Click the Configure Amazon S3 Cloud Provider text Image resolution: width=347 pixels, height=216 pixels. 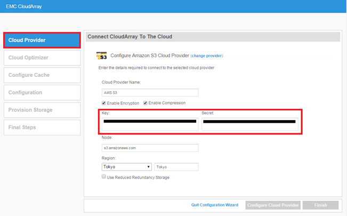coord(150,55)
